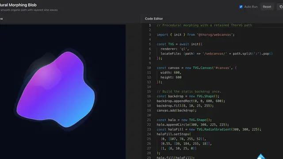Select the Code Editor panel header

(x=154, y=19)
